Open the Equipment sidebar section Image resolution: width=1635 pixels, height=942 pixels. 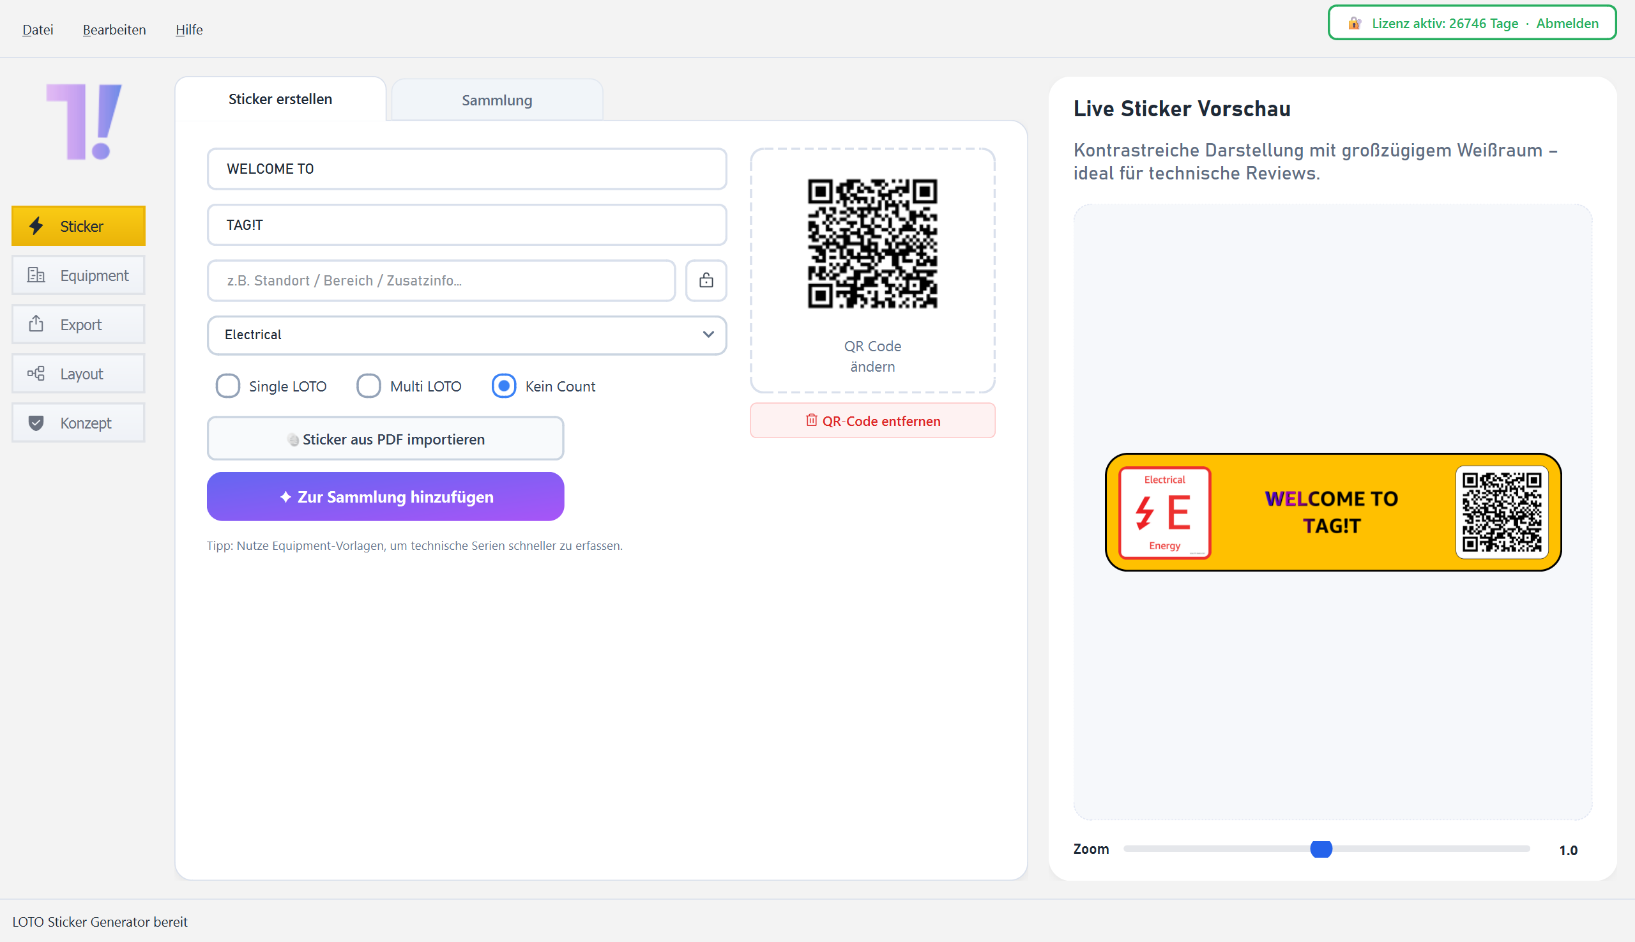click(x=79, y=275)
